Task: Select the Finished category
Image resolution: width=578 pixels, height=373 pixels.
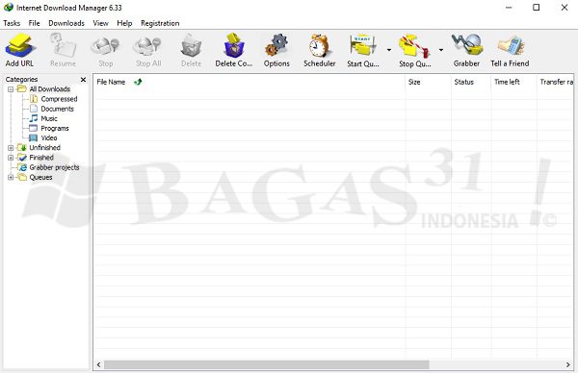Action: coord(41,158)
